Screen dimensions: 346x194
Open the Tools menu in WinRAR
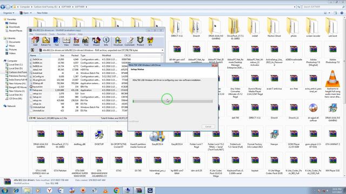click(52, 34)
